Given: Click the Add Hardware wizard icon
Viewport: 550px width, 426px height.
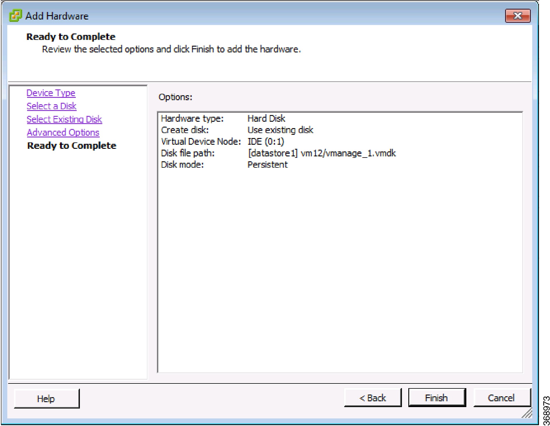Looking at the screenshot, I should [15, 16].
